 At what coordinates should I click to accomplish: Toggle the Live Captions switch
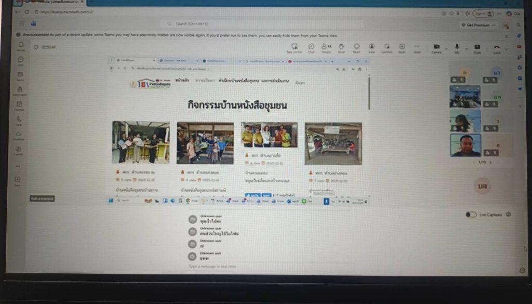pyautogui.click(x=471, y=214)
